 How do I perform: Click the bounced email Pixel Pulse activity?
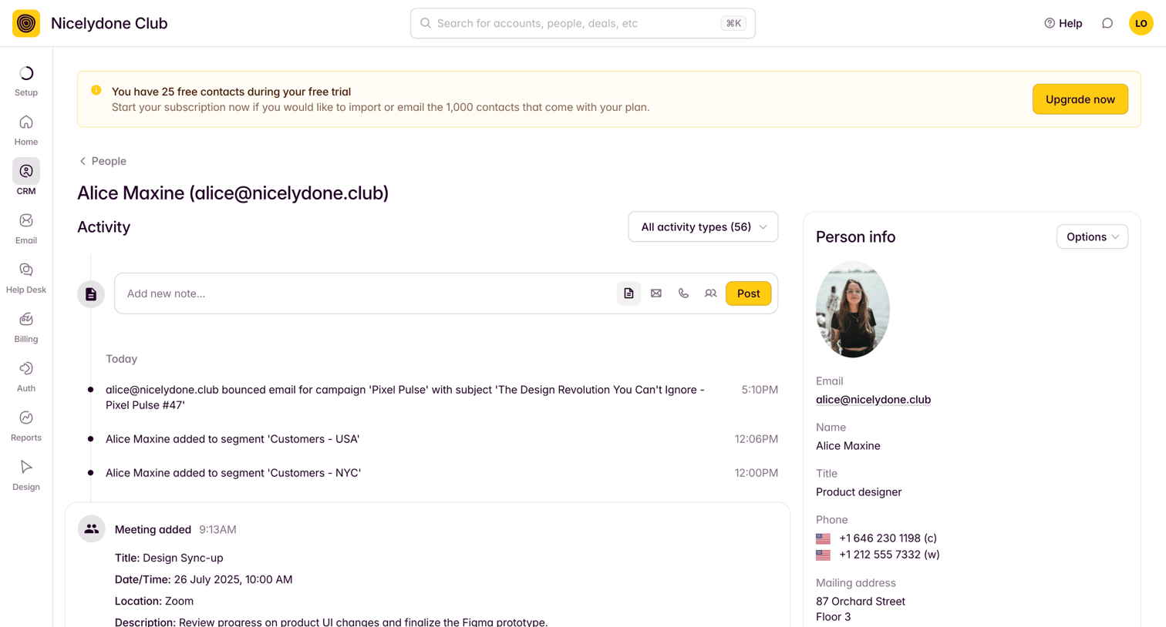pos(406,397)
